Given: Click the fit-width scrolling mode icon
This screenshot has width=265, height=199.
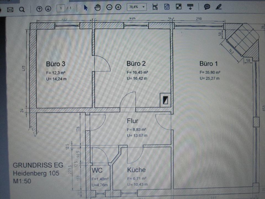Looking at the screenshot, I should [155, 7].
